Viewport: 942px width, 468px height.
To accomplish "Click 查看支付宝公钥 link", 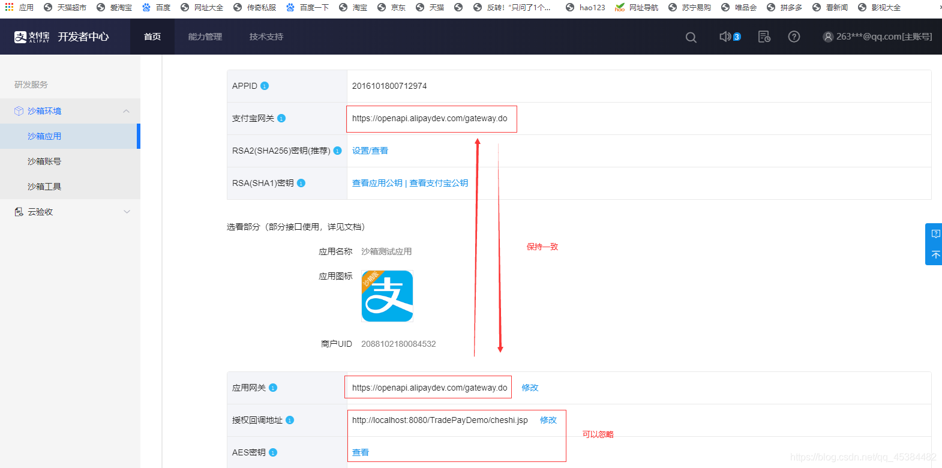I will point(439,183).
